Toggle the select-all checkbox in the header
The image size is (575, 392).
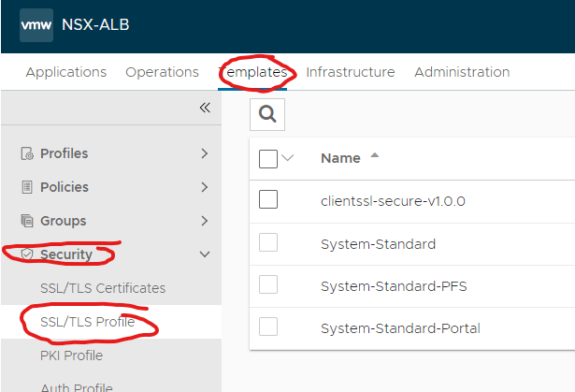pyautogui.click(x=268, y=159)
